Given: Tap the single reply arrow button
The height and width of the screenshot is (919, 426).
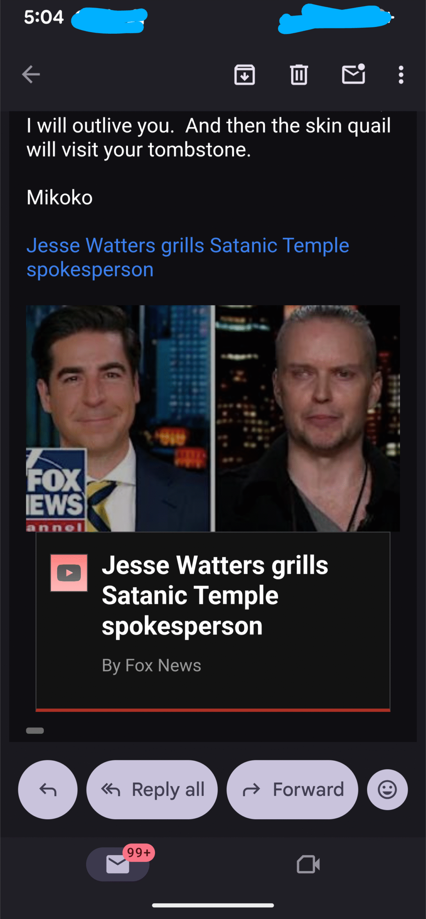Looking at the screenshot, I should [48, 789].
